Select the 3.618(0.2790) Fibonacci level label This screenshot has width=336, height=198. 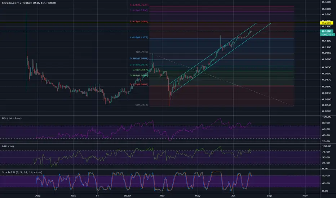point(139,10)
